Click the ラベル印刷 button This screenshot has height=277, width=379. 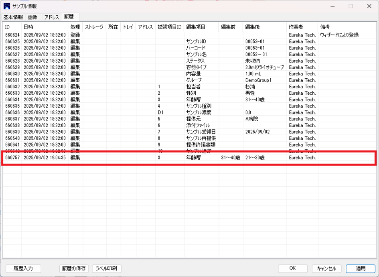pos(107,269)
